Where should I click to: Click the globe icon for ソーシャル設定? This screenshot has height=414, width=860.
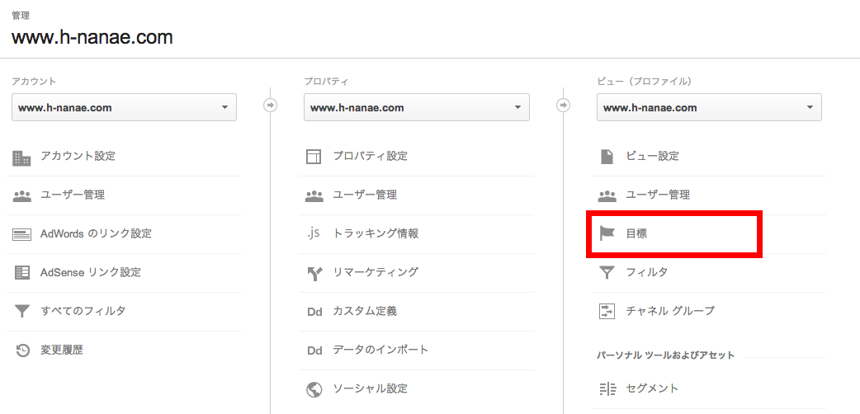[314, 388]
